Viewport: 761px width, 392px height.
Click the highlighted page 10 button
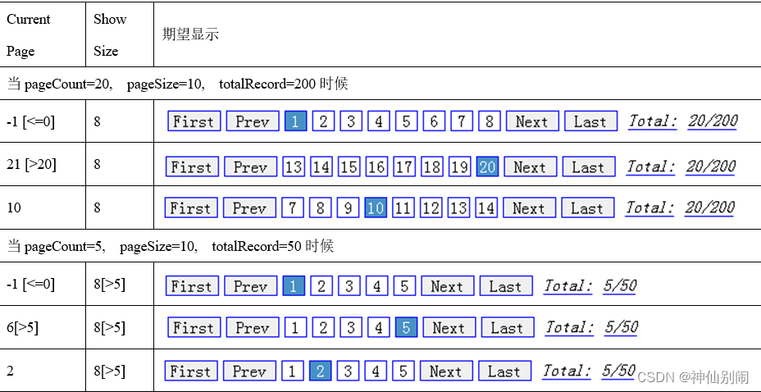(x=376, y=207)
